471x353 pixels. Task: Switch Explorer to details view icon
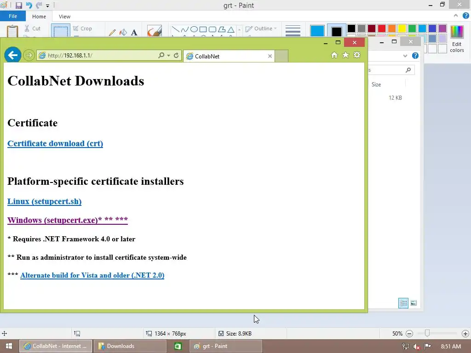pos(403,303)
